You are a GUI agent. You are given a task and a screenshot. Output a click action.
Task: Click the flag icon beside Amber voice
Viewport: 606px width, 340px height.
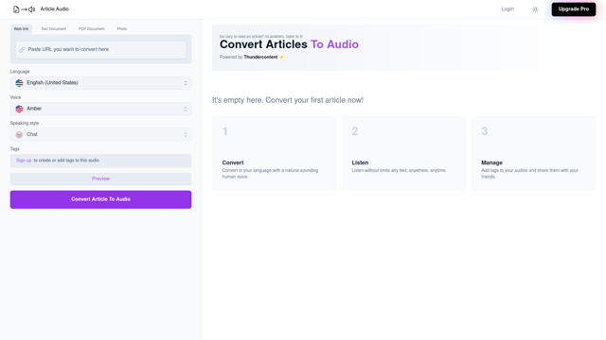[19, 109]
